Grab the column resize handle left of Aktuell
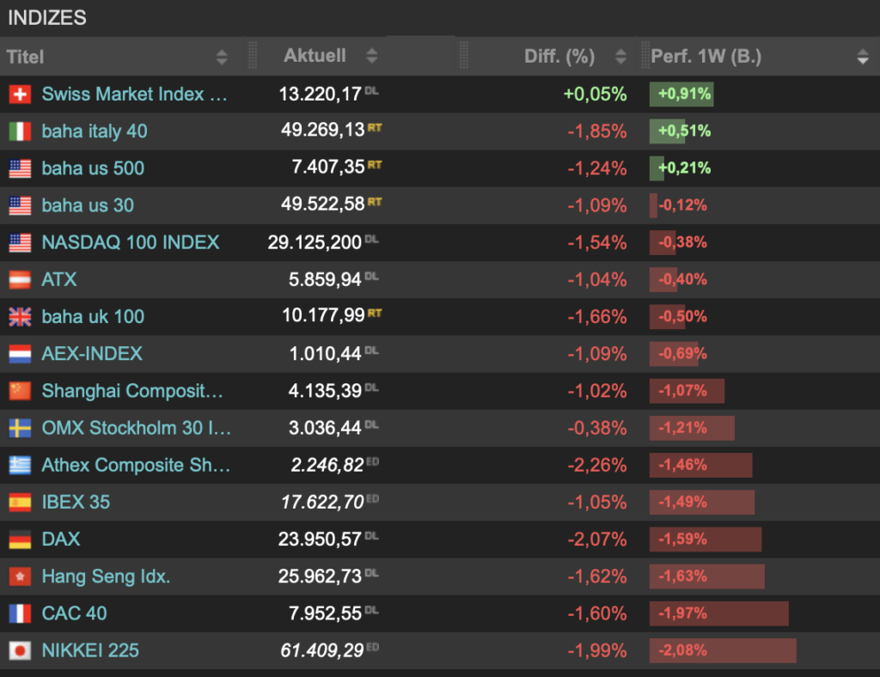 [x=253, y=56]
